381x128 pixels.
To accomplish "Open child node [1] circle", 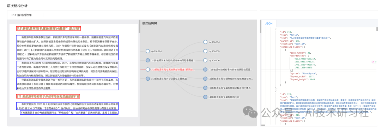I will point(205,69).
